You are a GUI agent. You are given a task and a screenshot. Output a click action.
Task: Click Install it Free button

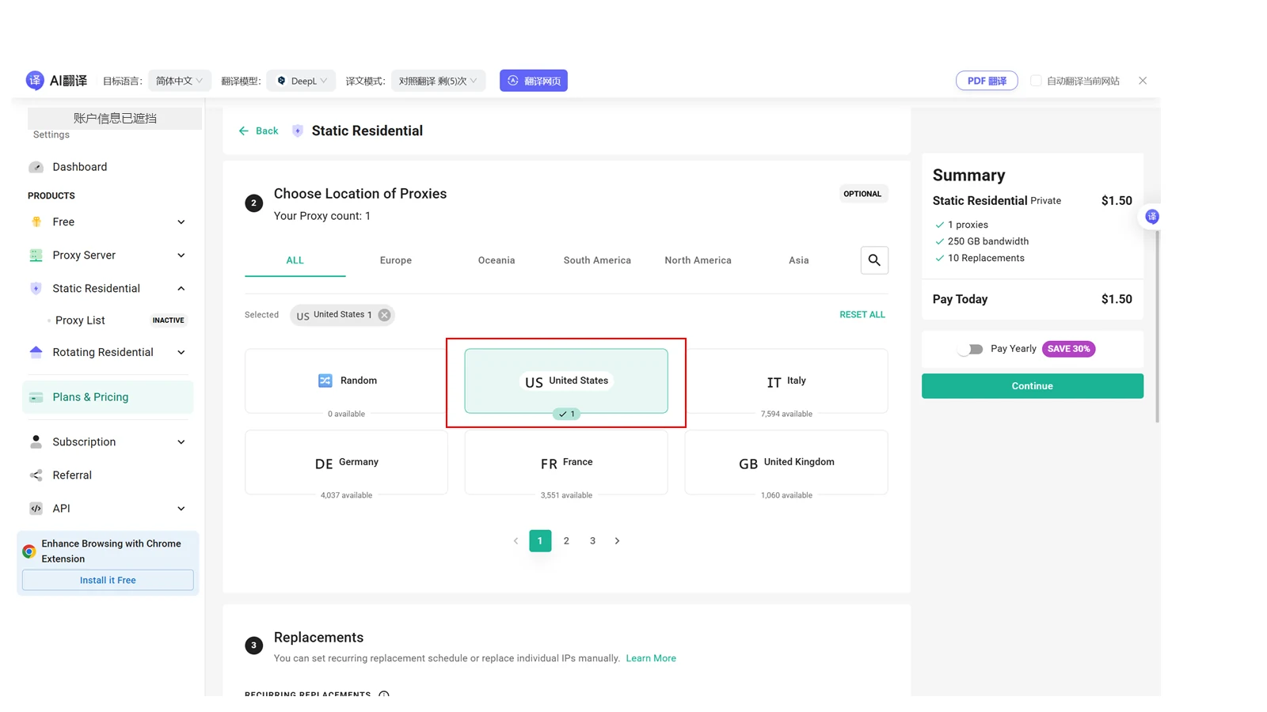[x=108, y=580]
